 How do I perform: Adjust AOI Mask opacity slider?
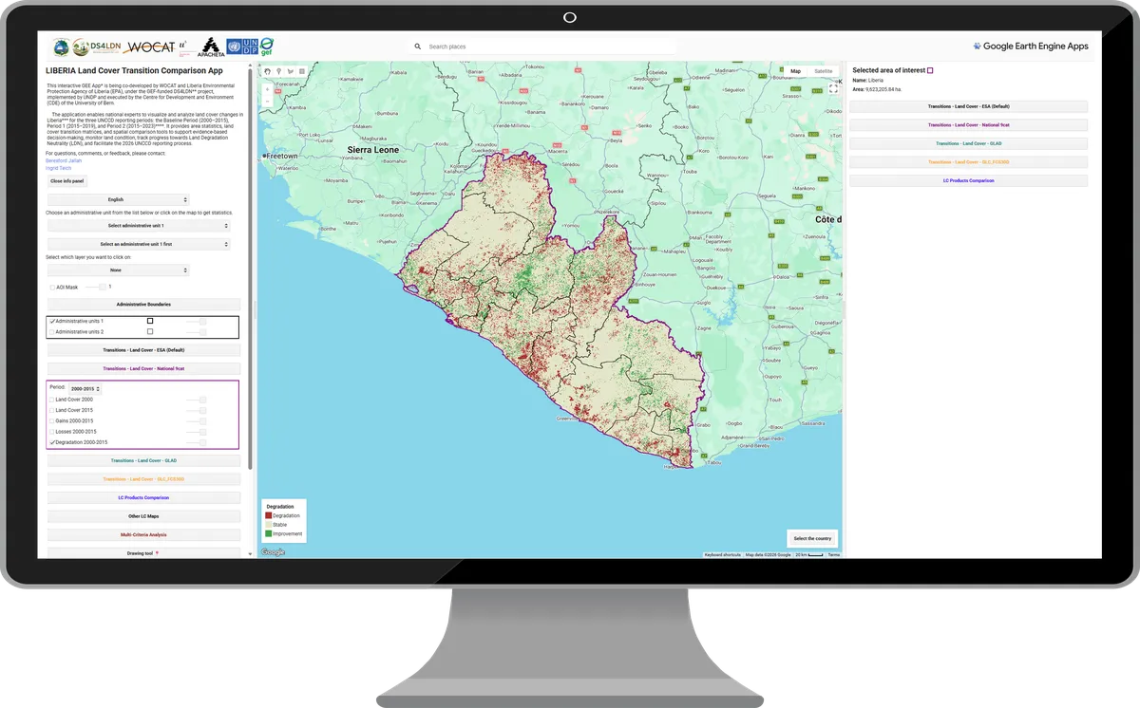95,287
